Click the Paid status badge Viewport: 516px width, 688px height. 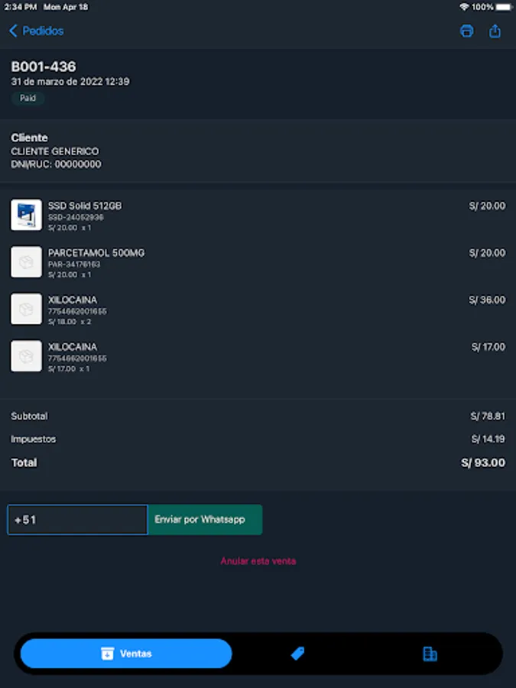(x=28, y=99)
